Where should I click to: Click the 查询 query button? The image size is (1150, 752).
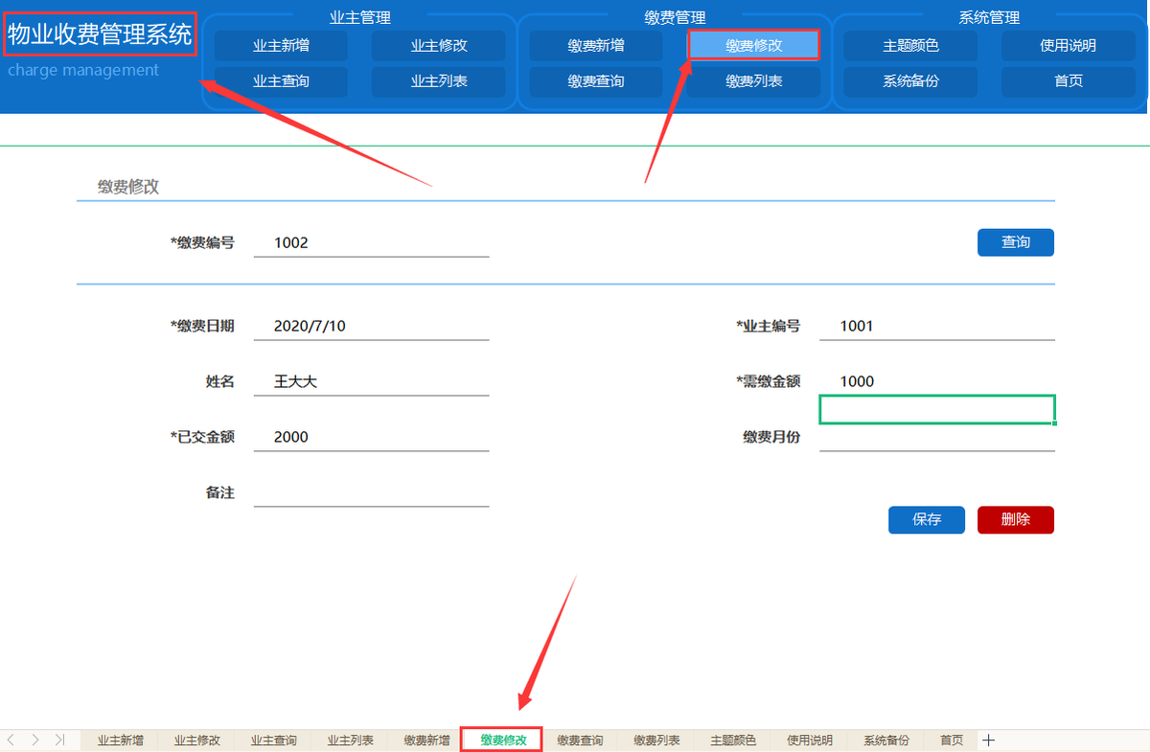point(1015,242)
